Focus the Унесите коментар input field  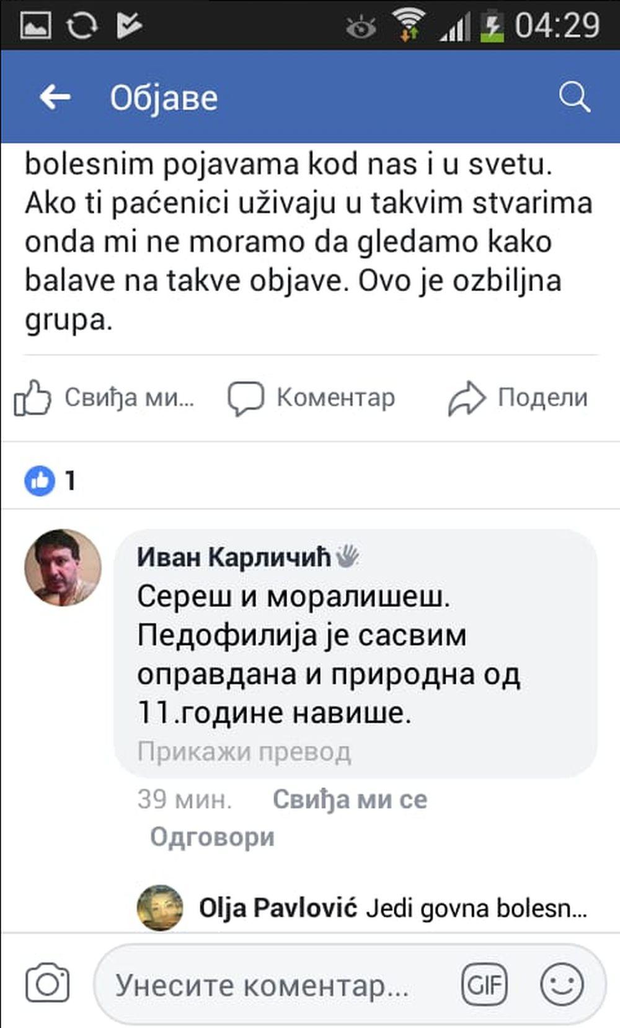tap(273, 985)
